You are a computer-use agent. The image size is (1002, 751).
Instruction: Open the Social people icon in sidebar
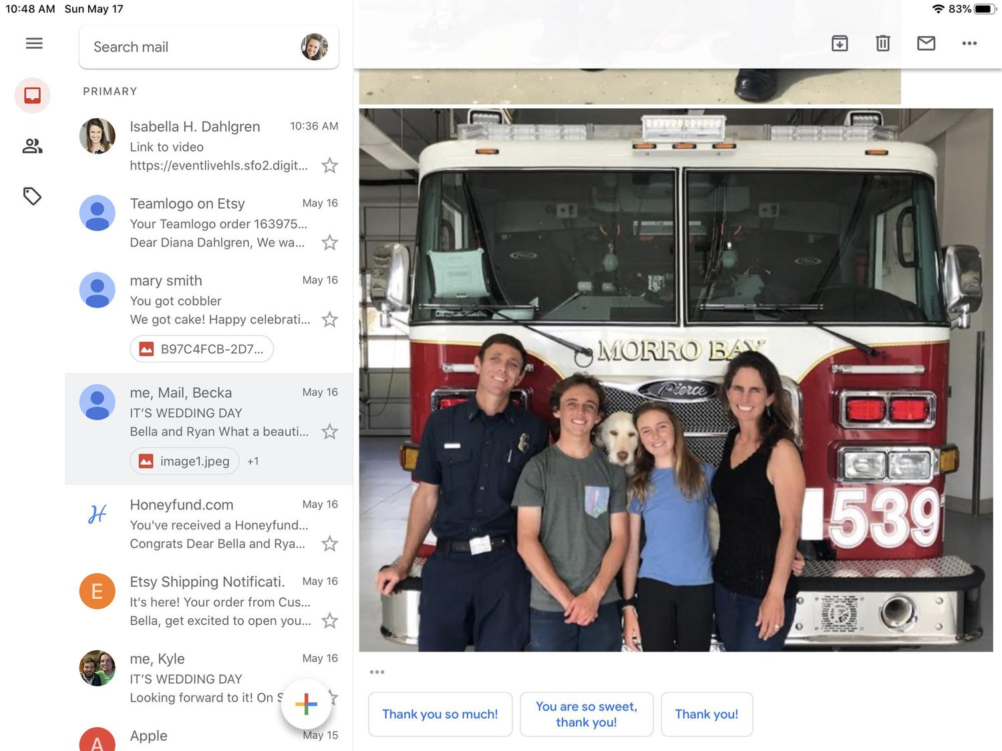click(x=32, y=146)
